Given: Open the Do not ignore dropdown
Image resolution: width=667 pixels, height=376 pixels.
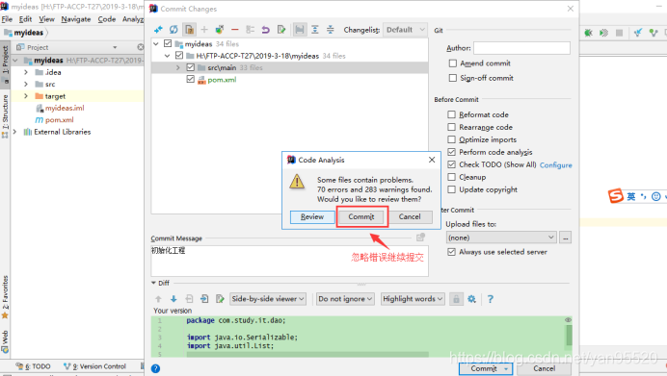Looking at the screenshot, I should coord(345,299).
